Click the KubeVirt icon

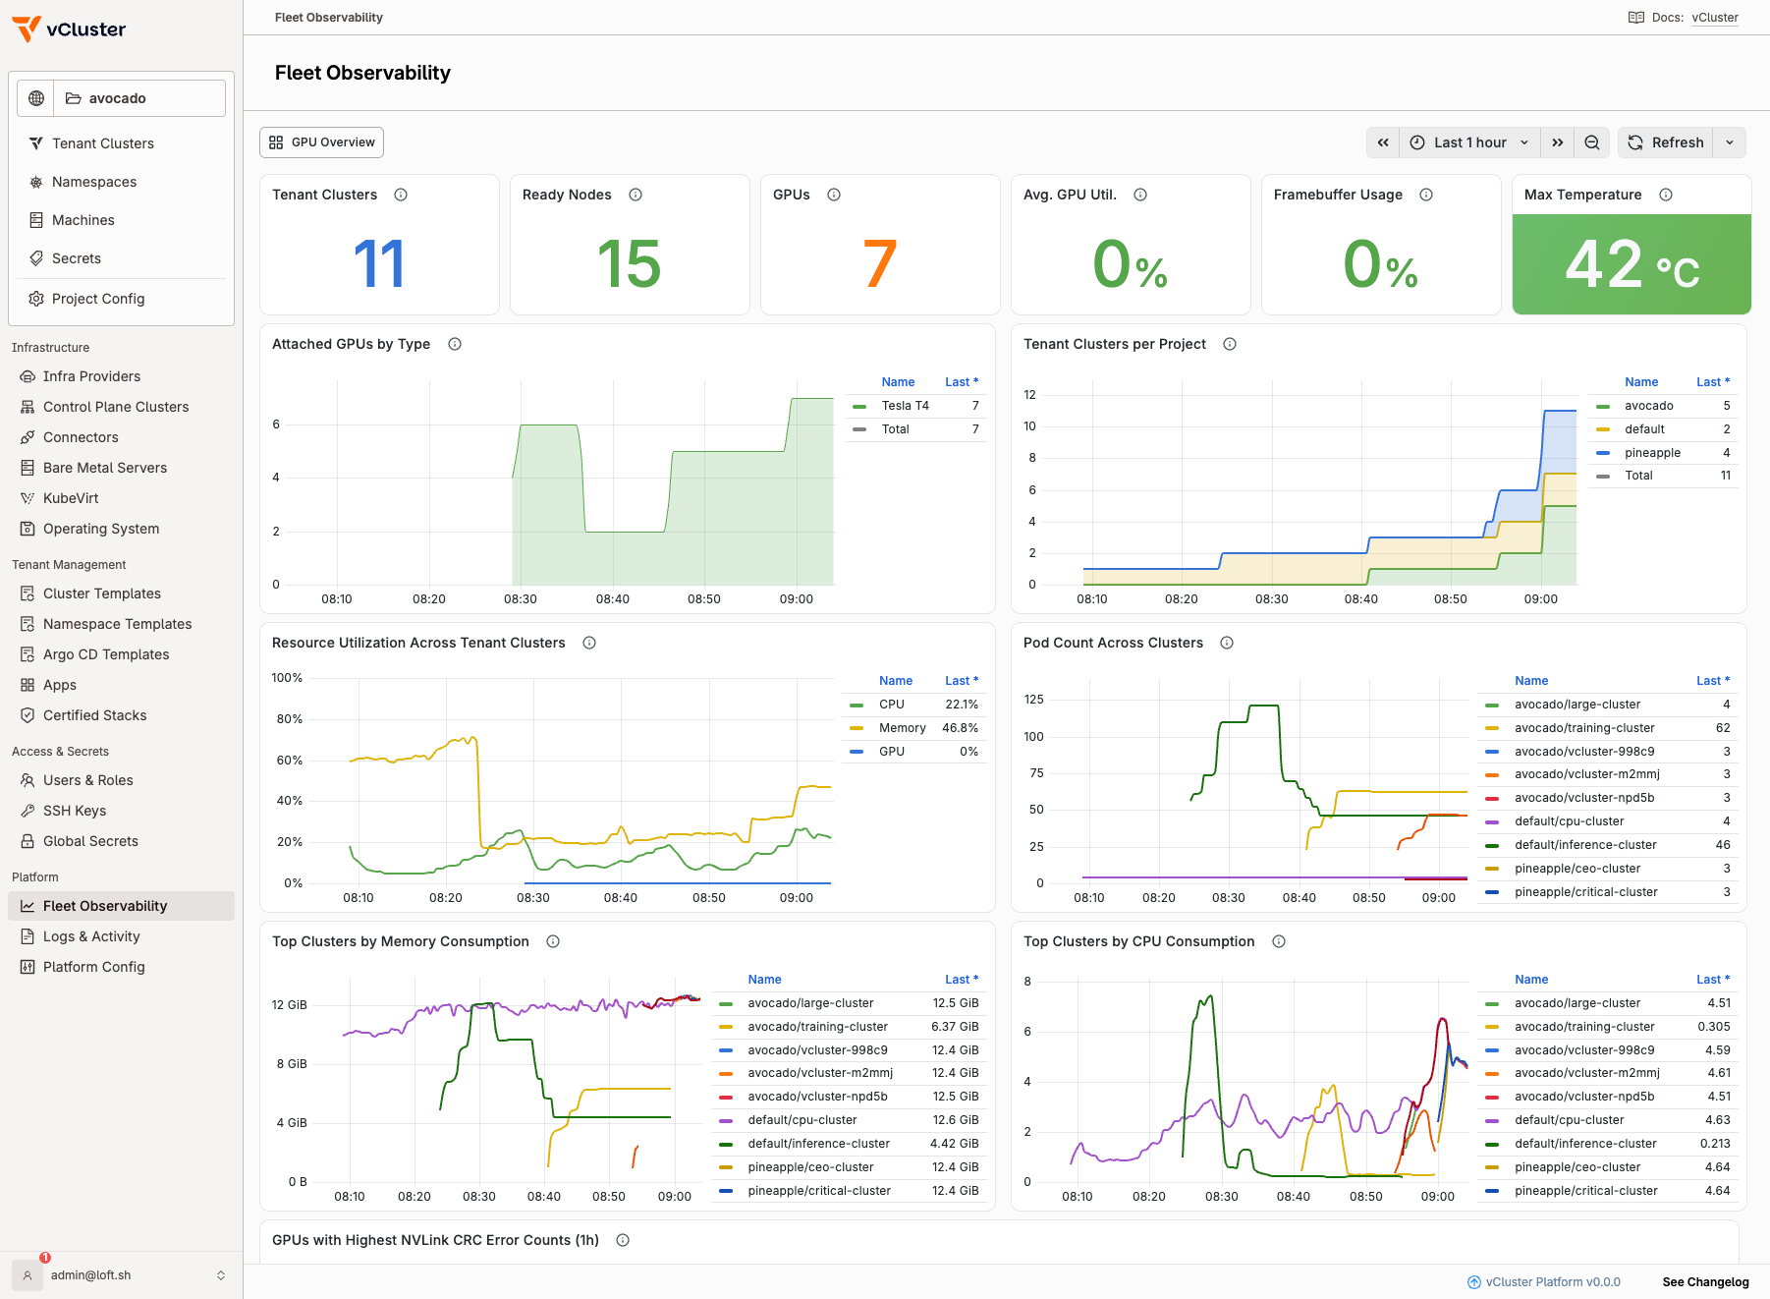click(28, 498)
